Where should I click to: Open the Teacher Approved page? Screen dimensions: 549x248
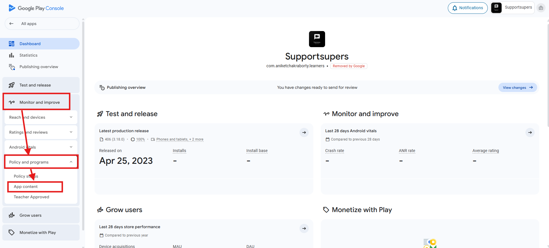coord(31,197)
